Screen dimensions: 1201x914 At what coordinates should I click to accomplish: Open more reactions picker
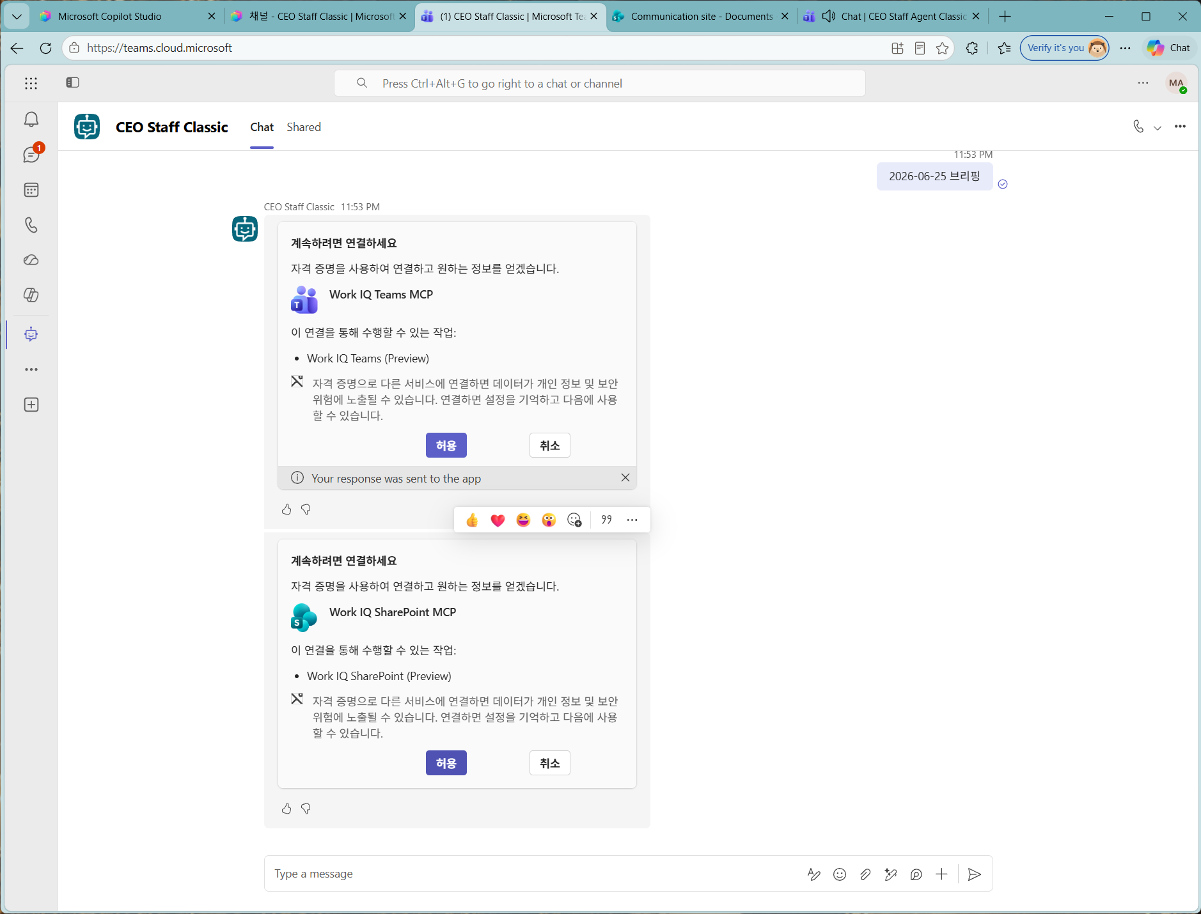[x=574, y=520]
